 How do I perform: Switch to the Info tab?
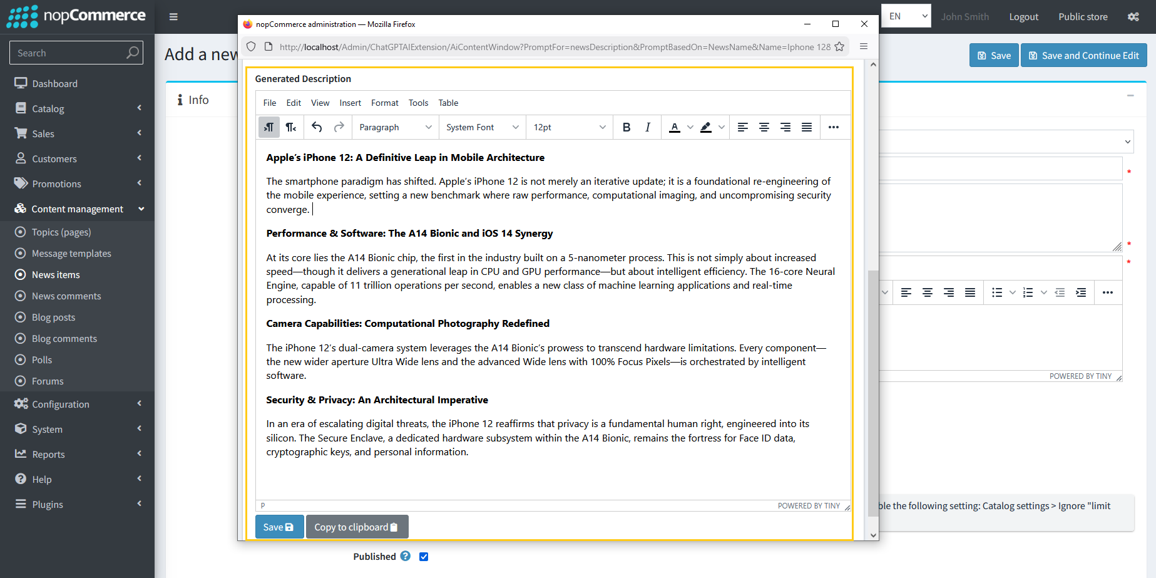coord(198,100)
